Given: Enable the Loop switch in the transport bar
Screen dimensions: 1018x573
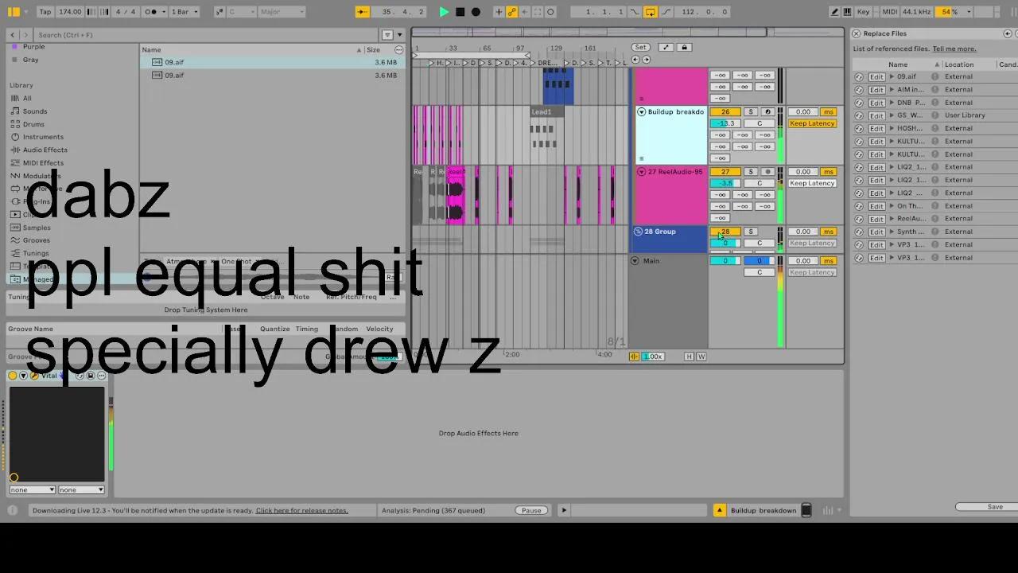Looking at the screenshot, I should point(650,11).
